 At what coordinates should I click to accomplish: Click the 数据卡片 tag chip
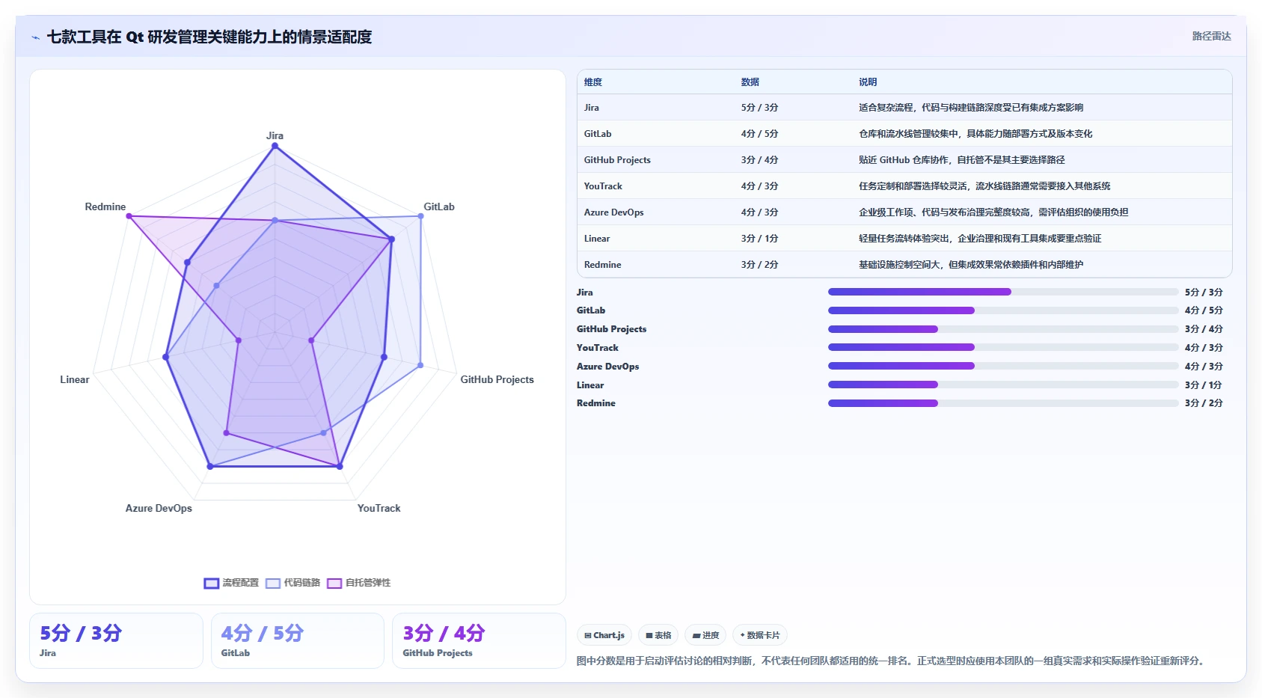coord(760,635)
